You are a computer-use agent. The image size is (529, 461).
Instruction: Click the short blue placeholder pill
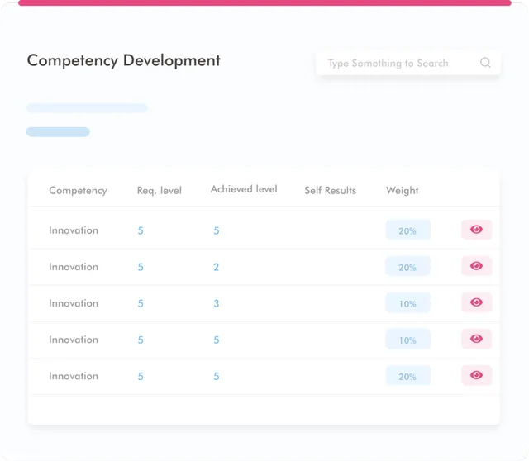tap(58, 132)
